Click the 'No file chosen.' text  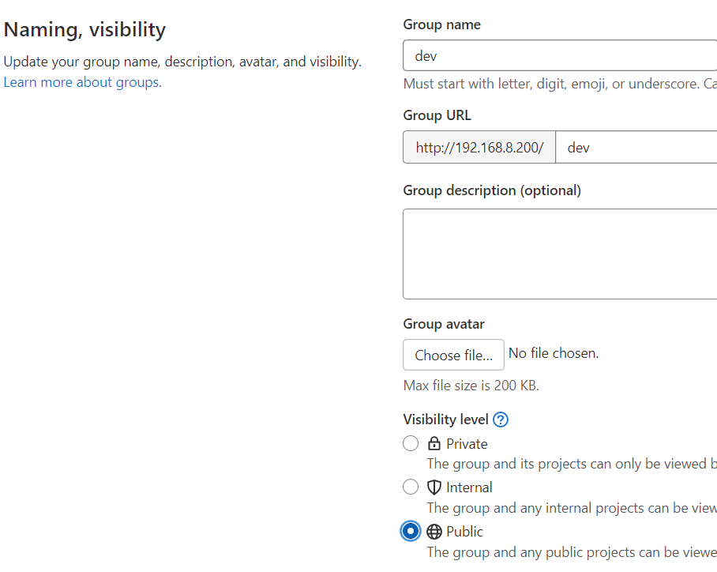[x=554, y=353]
